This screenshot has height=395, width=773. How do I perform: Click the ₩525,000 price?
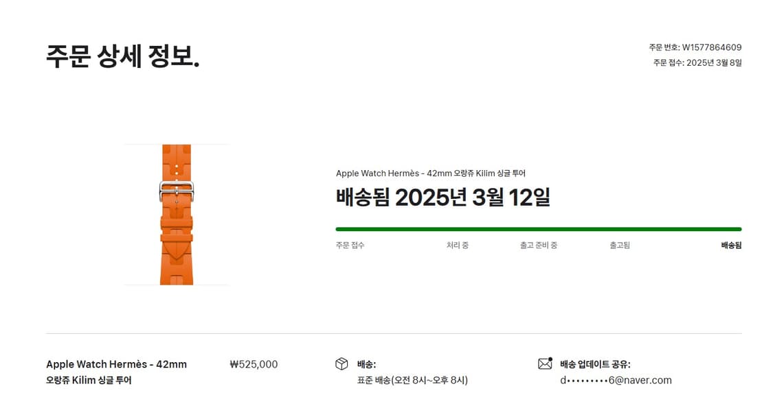pos(254,364)
